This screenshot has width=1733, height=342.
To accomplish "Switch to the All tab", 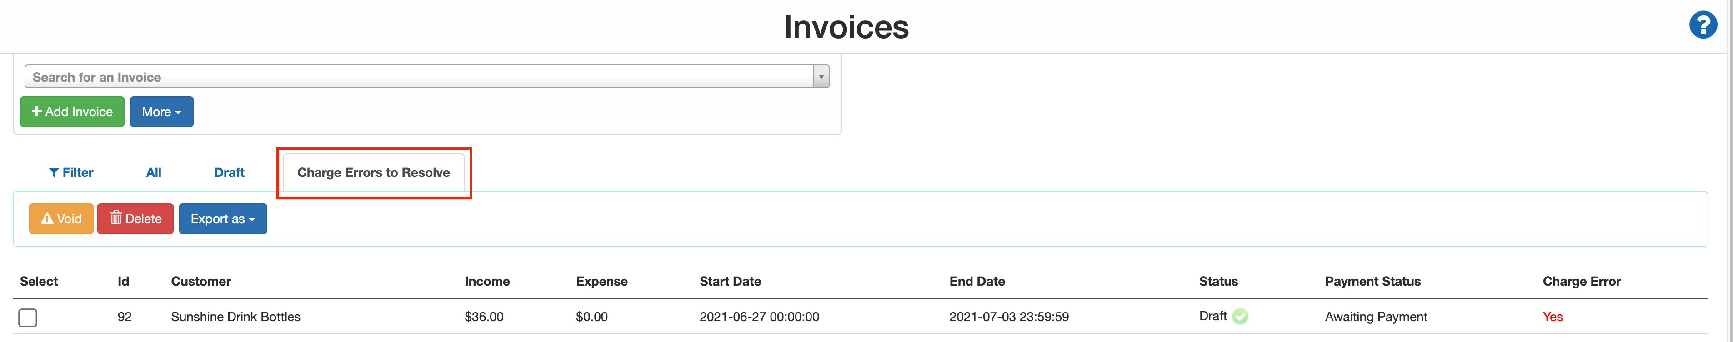I will 153,172.
